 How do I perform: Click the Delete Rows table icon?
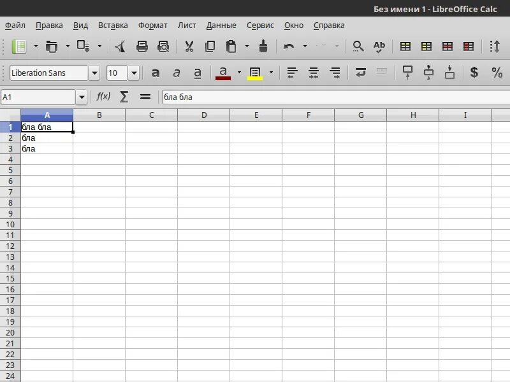pyautogui.click(x=448, y=46)
